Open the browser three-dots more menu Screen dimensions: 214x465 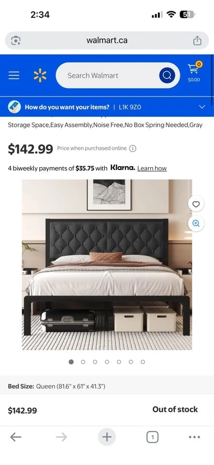point(194,437)
